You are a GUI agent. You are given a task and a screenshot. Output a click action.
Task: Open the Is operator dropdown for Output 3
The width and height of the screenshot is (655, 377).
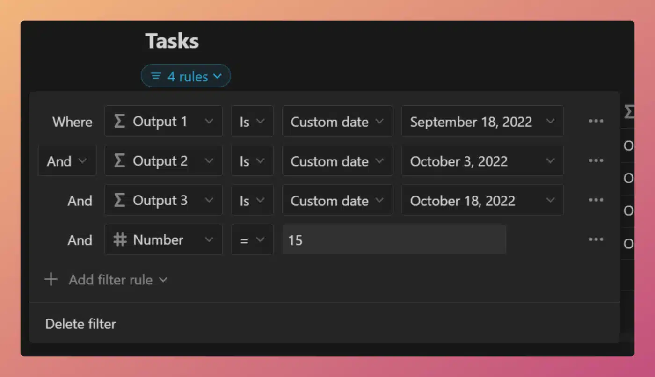click(252, 200)
